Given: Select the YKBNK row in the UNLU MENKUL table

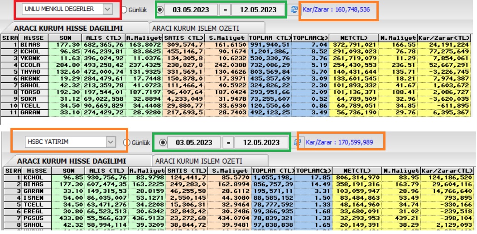Looking at the screenshot, I should pyautogui.click(x=236, y=59).
